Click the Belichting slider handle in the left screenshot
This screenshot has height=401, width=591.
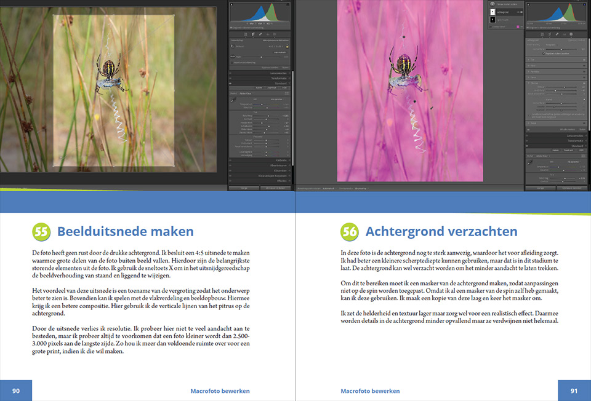point(268,116)
